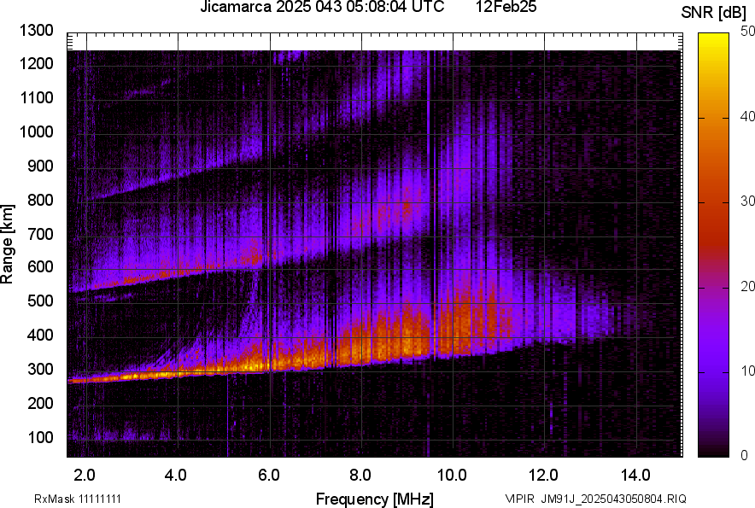Click the 900 tick on Range axis

click(39, 166)
